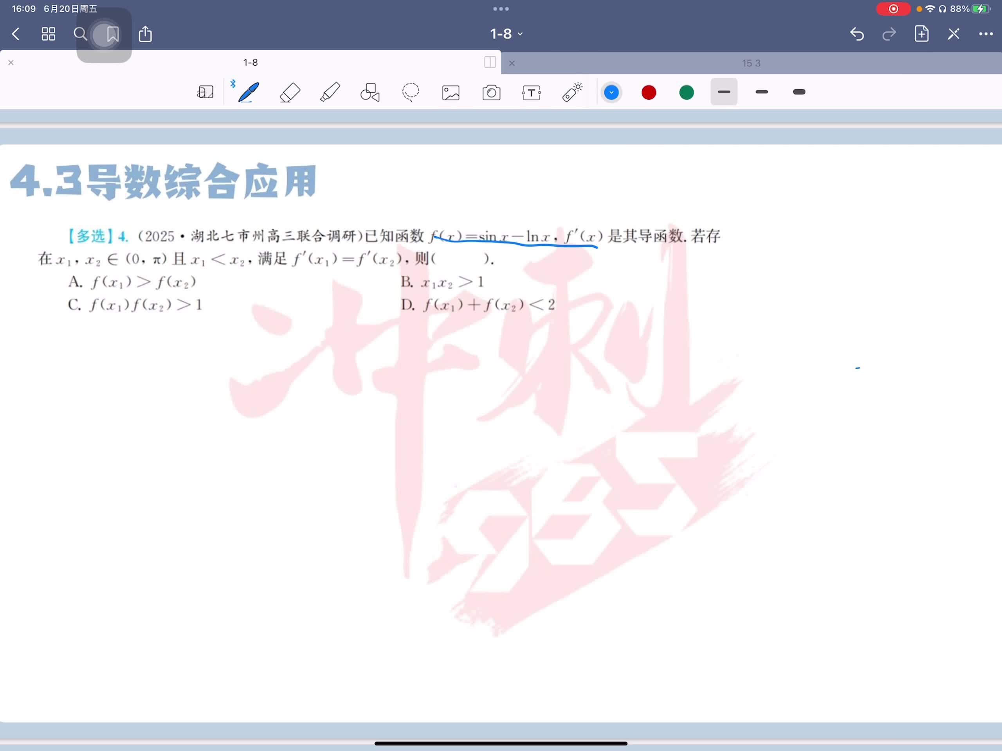The width and height of the screenshot is (1002, 751).
Task: Select the Text box tool
Action: [531, 93]
